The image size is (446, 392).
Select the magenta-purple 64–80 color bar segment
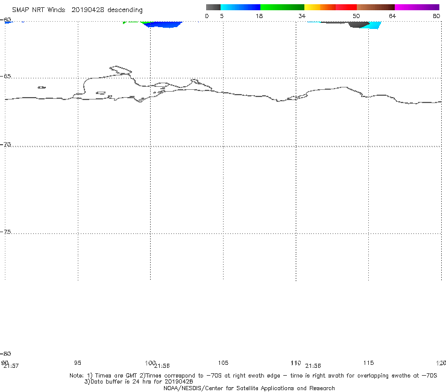[x=417, y=7]
